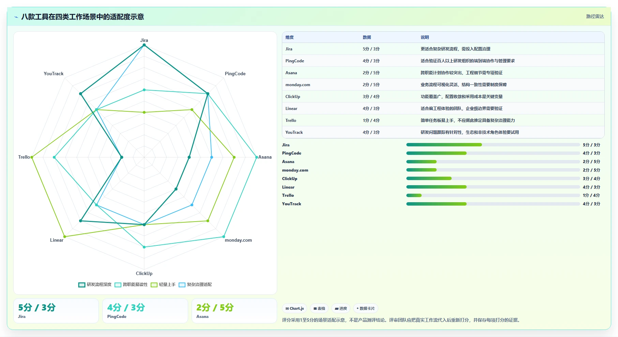
Task: Click description 功能覆盖广，配置收敛和采用成本是关键变量
Action: pyautogui.click(x=462, y=97)
